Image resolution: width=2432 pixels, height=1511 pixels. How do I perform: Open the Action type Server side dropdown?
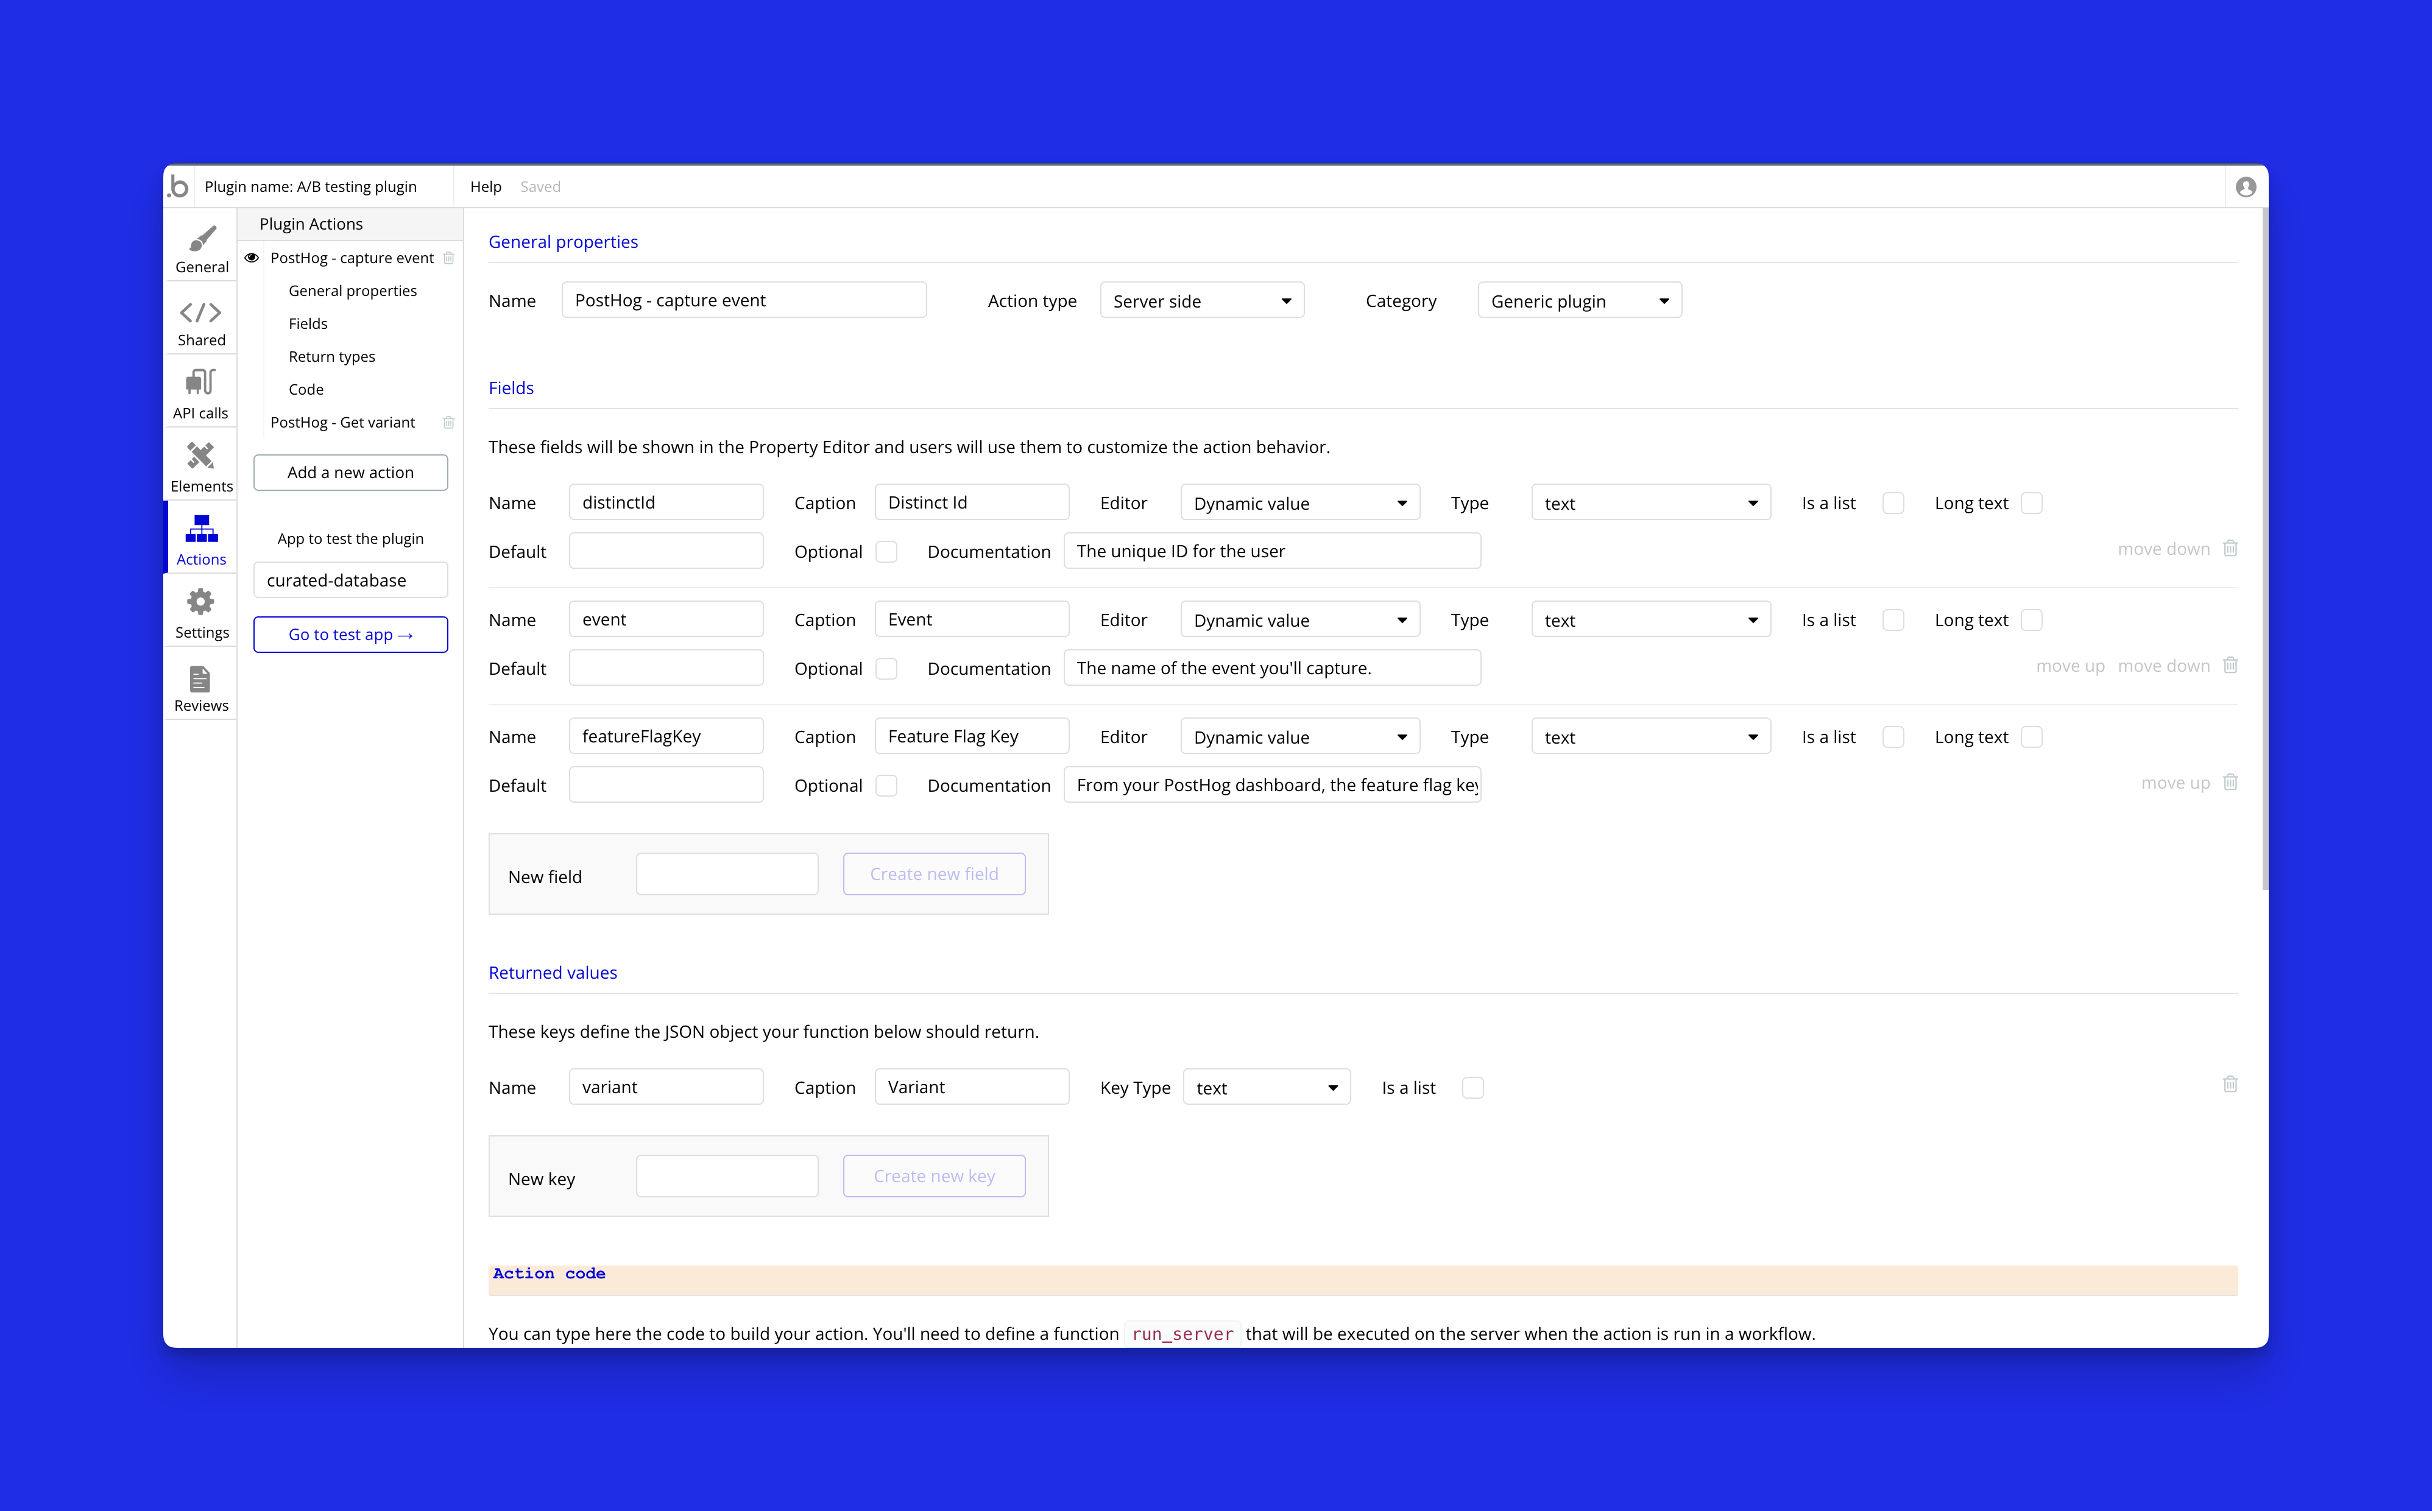coord(1201,301)
